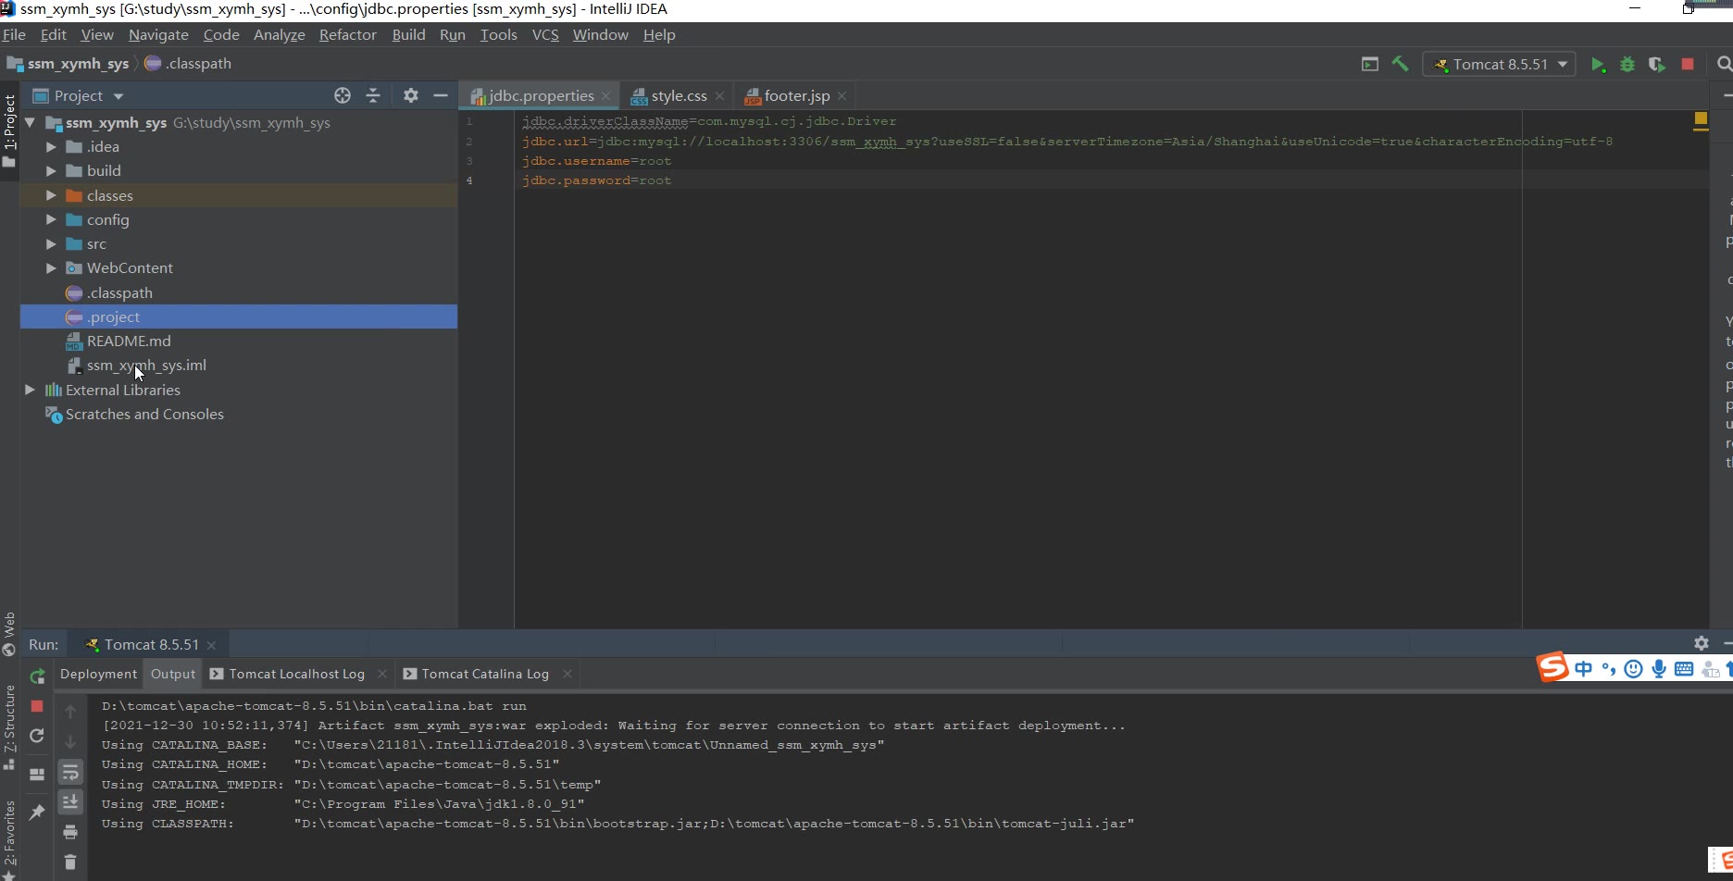The image size is (1733, 881).
Task: Switch to the style.css editor tab
Action: (x=678, y=95)
